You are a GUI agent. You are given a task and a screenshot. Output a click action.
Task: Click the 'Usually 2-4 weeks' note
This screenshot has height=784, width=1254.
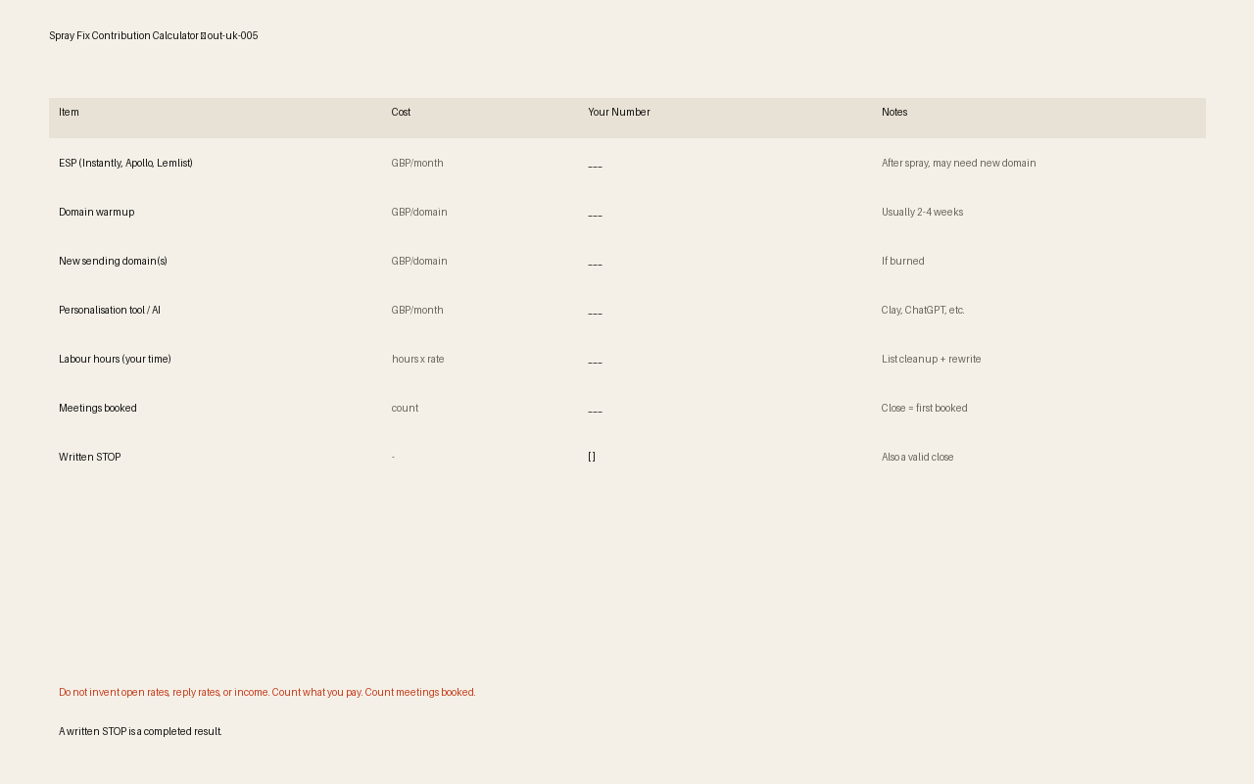pos(922,213)
